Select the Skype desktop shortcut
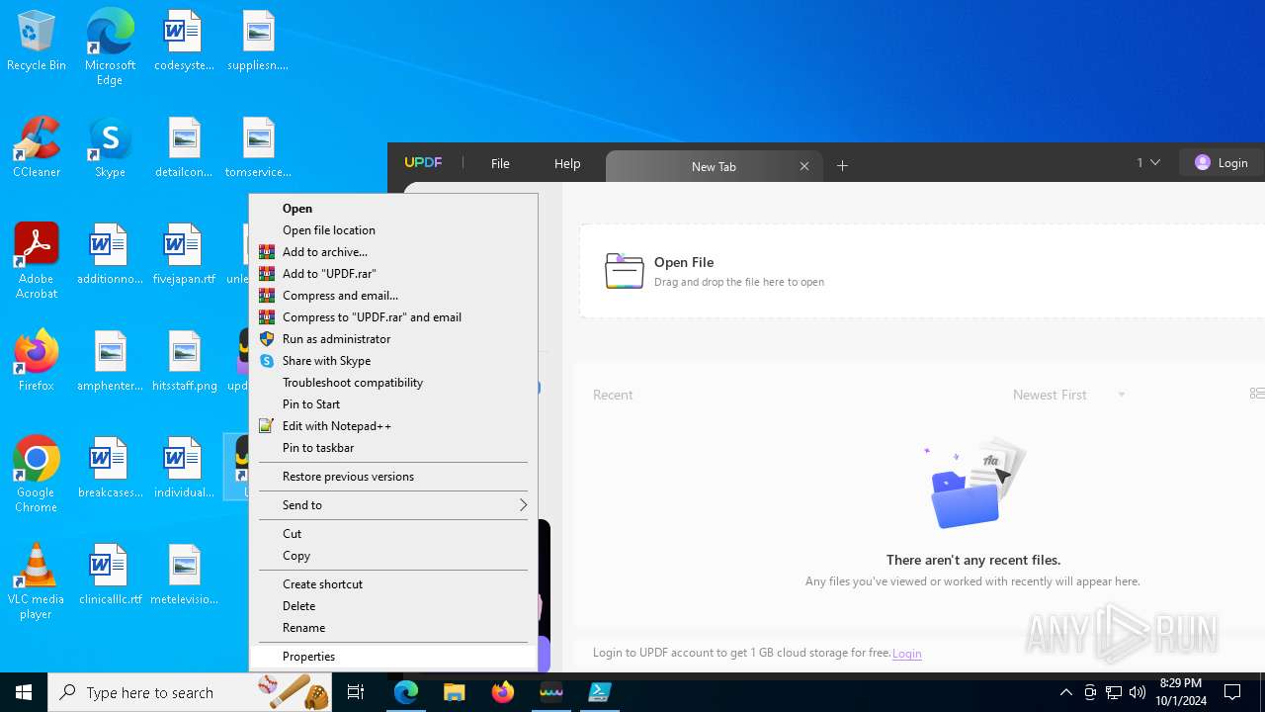This screenshot has width=1265, height=712. click(110, 148)
